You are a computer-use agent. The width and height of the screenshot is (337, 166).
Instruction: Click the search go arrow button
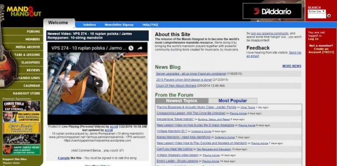(x=329, y=16)
